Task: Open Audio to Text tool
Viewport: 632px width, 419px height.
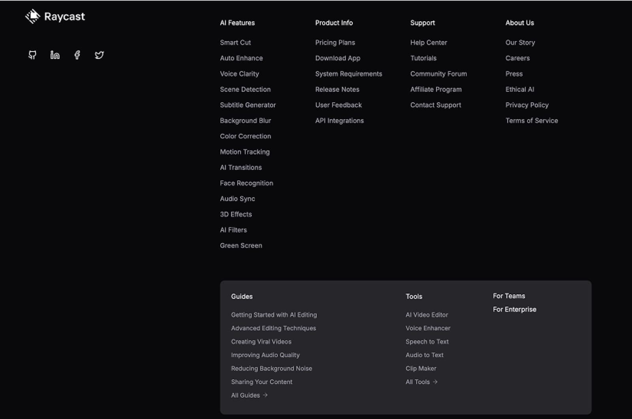Action: click(x=424, y=355)
